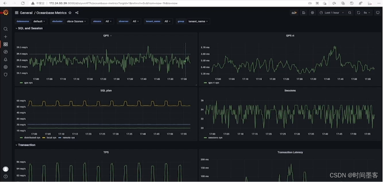Click the yellow local sys color swatch
384x182 pixels.
pyautogui.click(x=44, y=138)
